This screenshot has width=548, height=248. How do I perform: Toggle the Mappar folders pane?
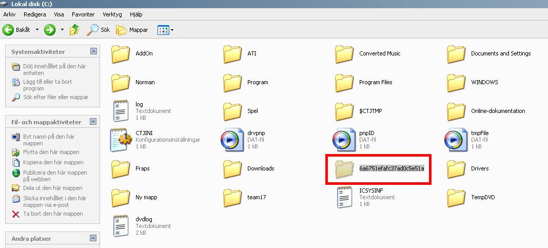point(132,30)
